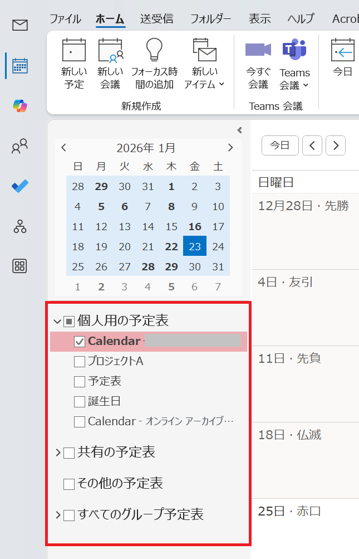The height and width of the screenshot is (559, 359).
Task: Uncheck the bold Calendar checkbox
Action: 80,342
